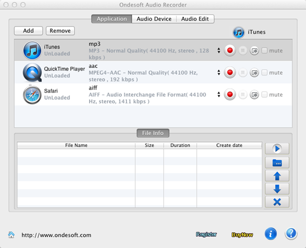Viewport: 306px width, 248px height.
Task: Click the record button for Safari
Action: [x=230, y=95]
